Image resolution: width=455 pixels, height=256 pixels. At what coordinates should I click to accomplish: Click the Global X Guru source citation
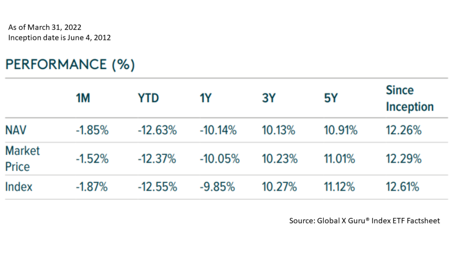(364, 221)
